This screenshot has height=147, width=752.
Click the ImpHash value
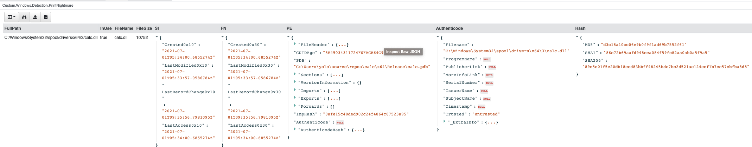(x=366, y=114)
